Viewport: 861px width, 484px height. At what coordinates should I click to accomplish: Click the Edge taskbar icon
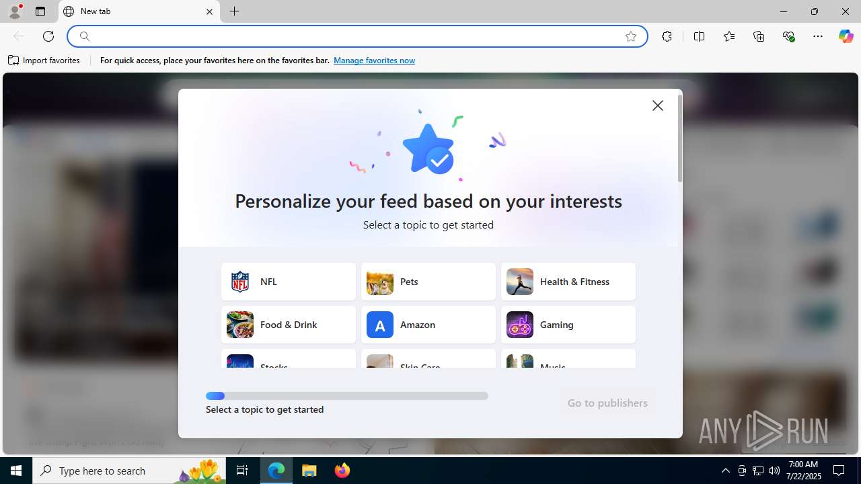coord(276,471)
